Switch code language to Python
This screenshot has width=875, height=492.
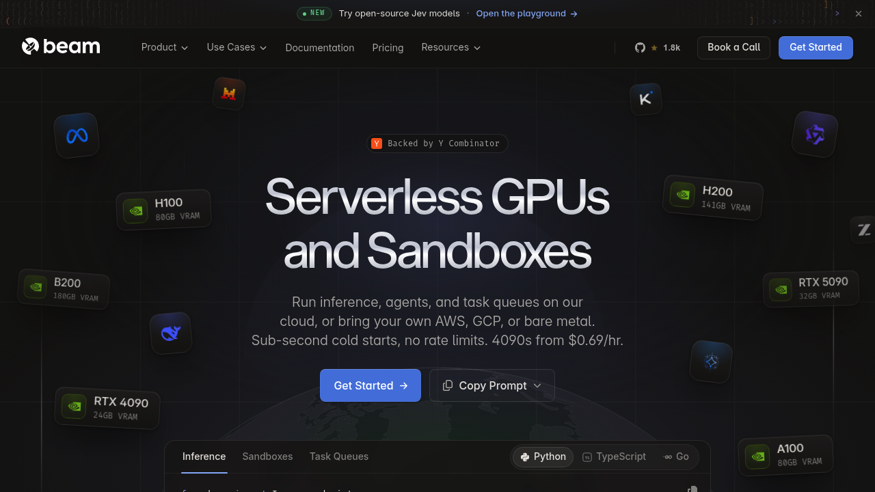click(x=543, y=457)
